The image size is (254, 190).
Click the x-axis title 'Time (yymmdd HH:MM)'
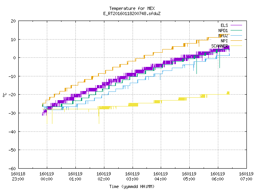132,186
